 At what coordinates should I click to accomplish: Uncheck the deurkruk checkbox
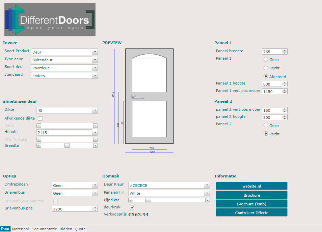[x=132, y=207]
